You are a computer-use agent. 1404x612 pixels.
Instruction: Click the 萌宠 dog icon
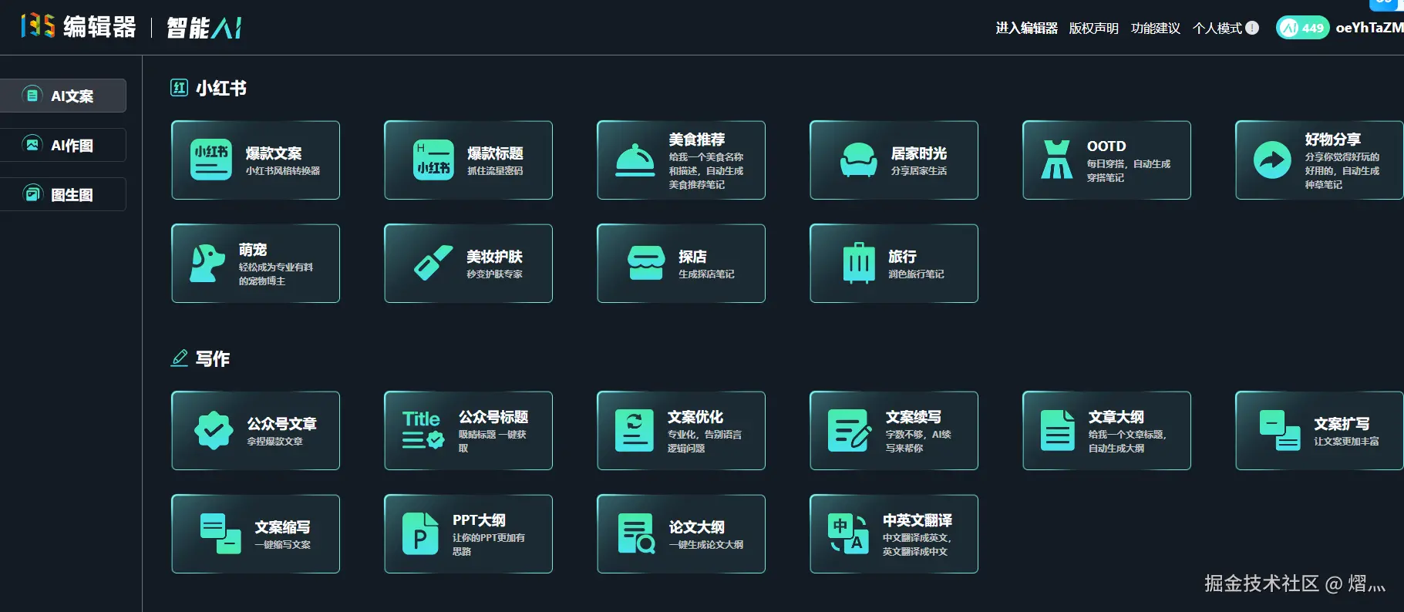pyautogui.click(x=207, y=264)
